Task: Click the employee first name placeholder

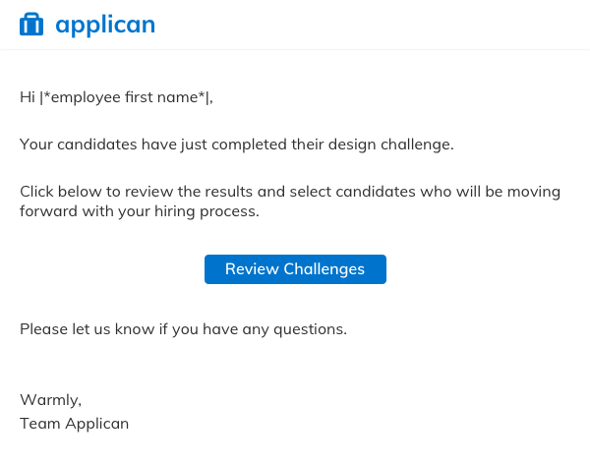Action: point(125,96)
